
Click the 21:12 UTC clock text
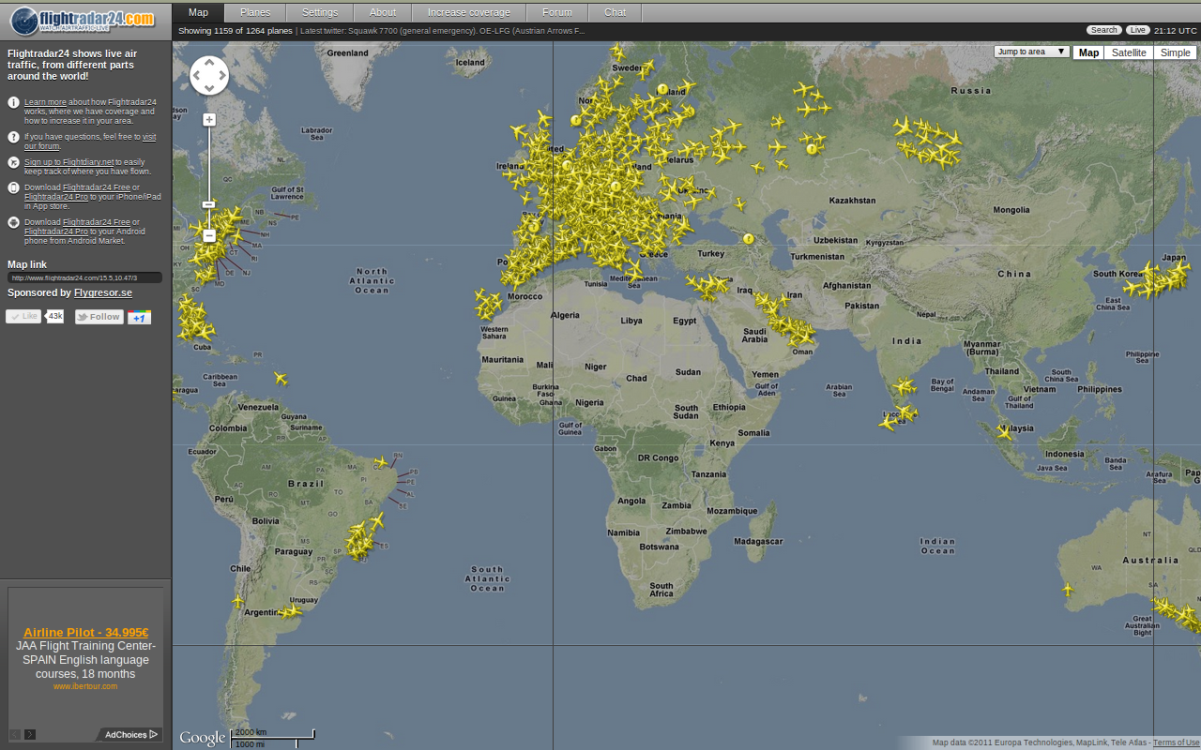1176,30
